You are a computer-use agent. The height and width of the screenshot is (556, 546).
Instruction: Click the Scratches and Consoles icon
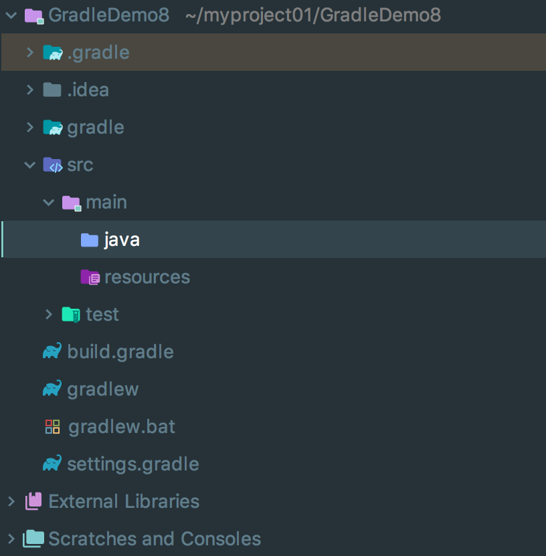33,539
